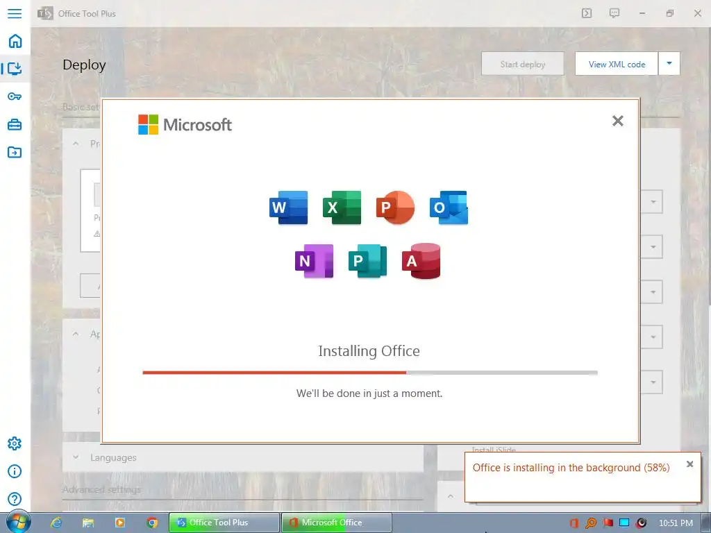Switch to Microsoft Office taskbar button
The height and width of the screenshot is (533, 711).
(337, 523)
